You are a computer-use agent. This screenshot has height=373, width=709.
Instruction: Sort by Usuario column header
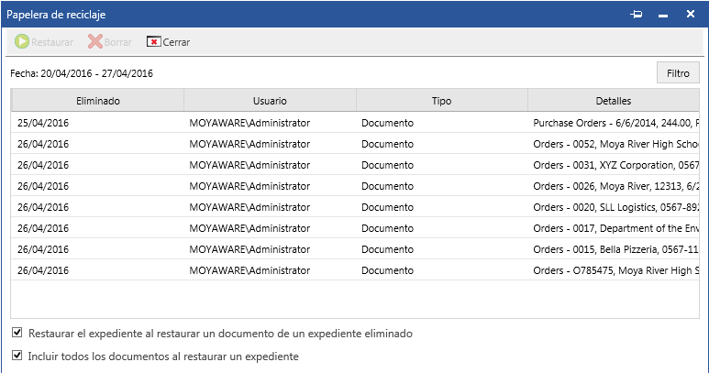[270, 100]
